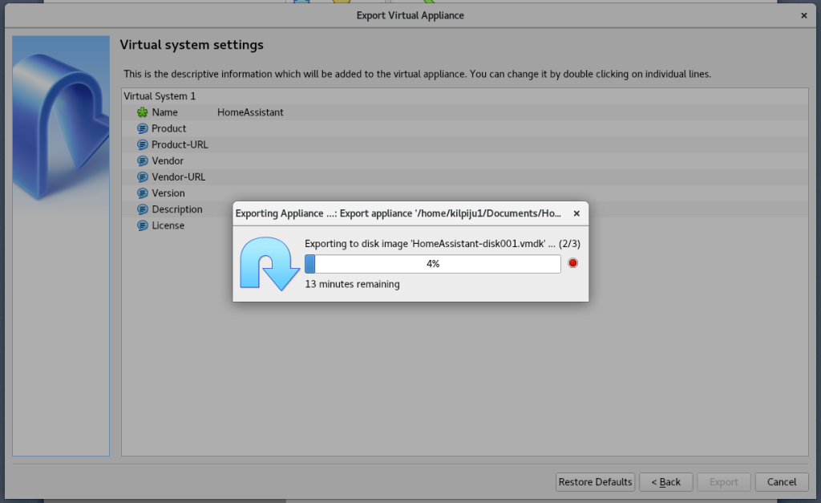Close the Exporting Appliance progress dialog
The width and height of the screenshot is (821, 503).
point(576,213)
